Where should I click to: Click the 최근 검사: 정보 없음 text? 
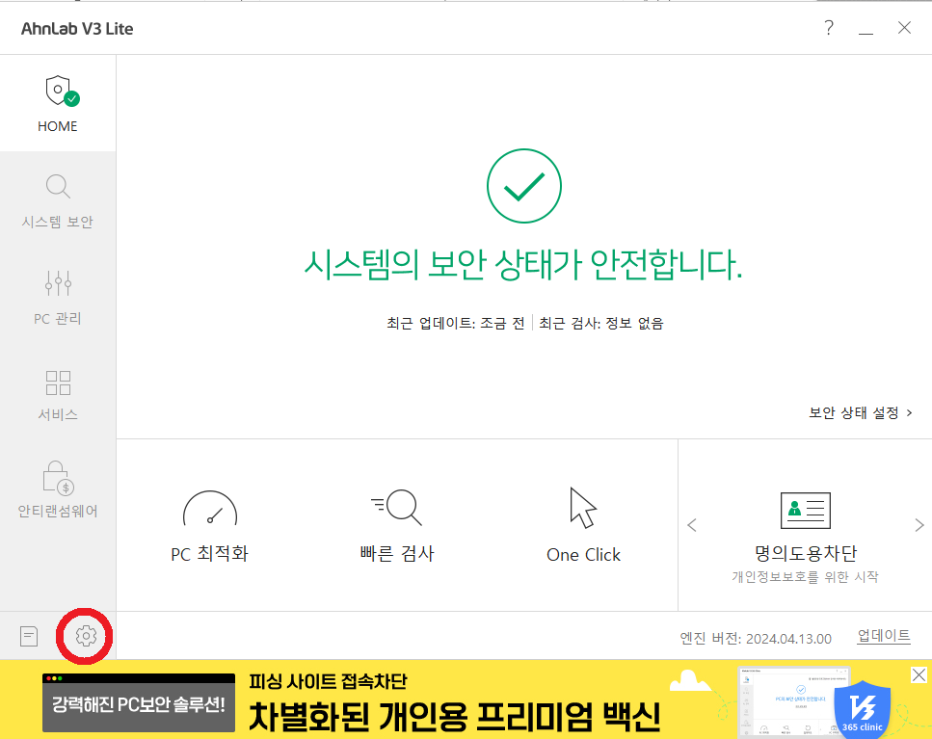click(600, 323)
